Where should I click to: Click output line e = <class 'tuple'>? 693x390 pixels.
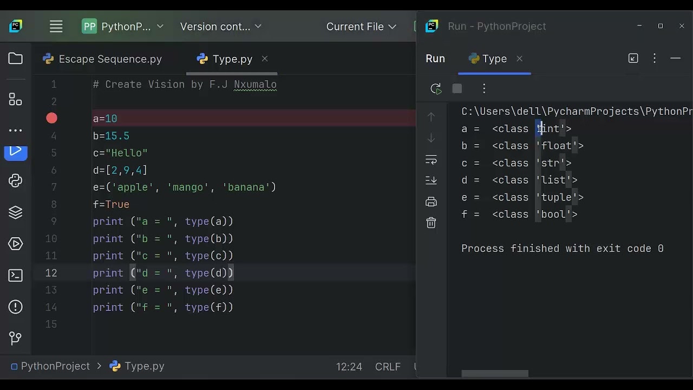click(522, 197)
